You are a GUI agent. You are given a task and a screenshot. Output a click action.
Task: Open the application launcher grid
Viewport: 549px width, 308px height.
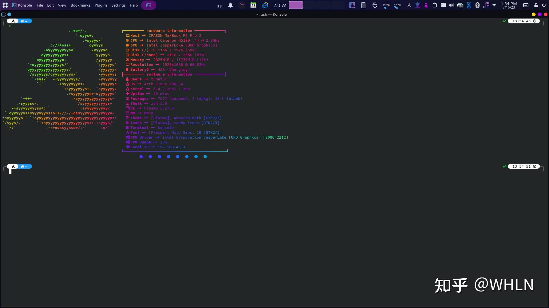tap(5, 5)
